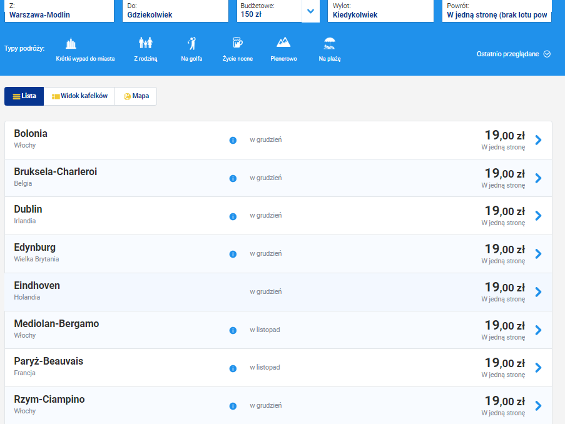Select Francja country label
This screenshot has width=565, height=424.
tap(24, 373)
